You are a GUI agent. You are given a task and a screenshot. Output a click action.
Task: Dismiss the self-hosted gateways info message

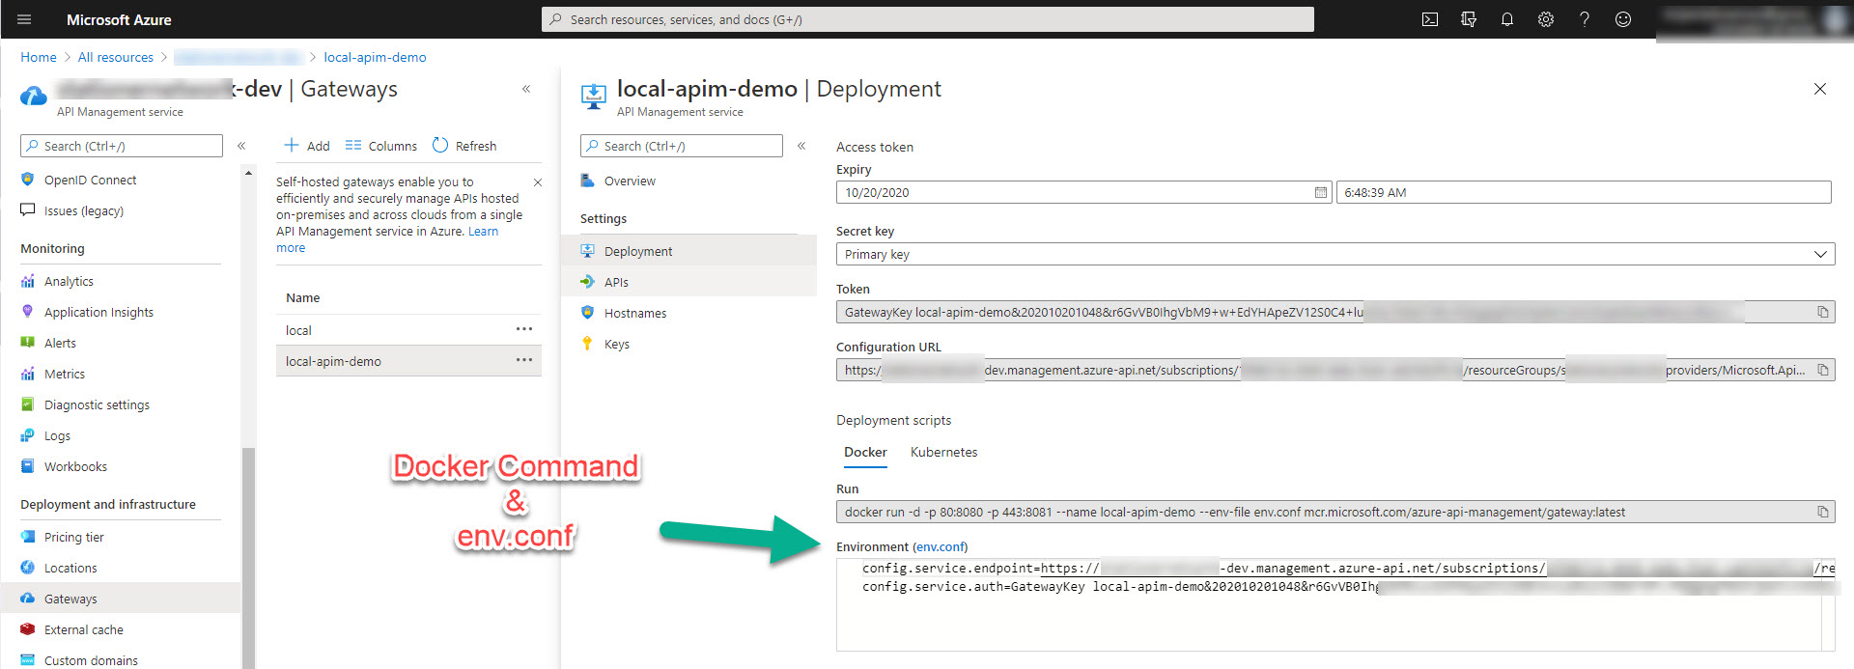tap(538, 182)
